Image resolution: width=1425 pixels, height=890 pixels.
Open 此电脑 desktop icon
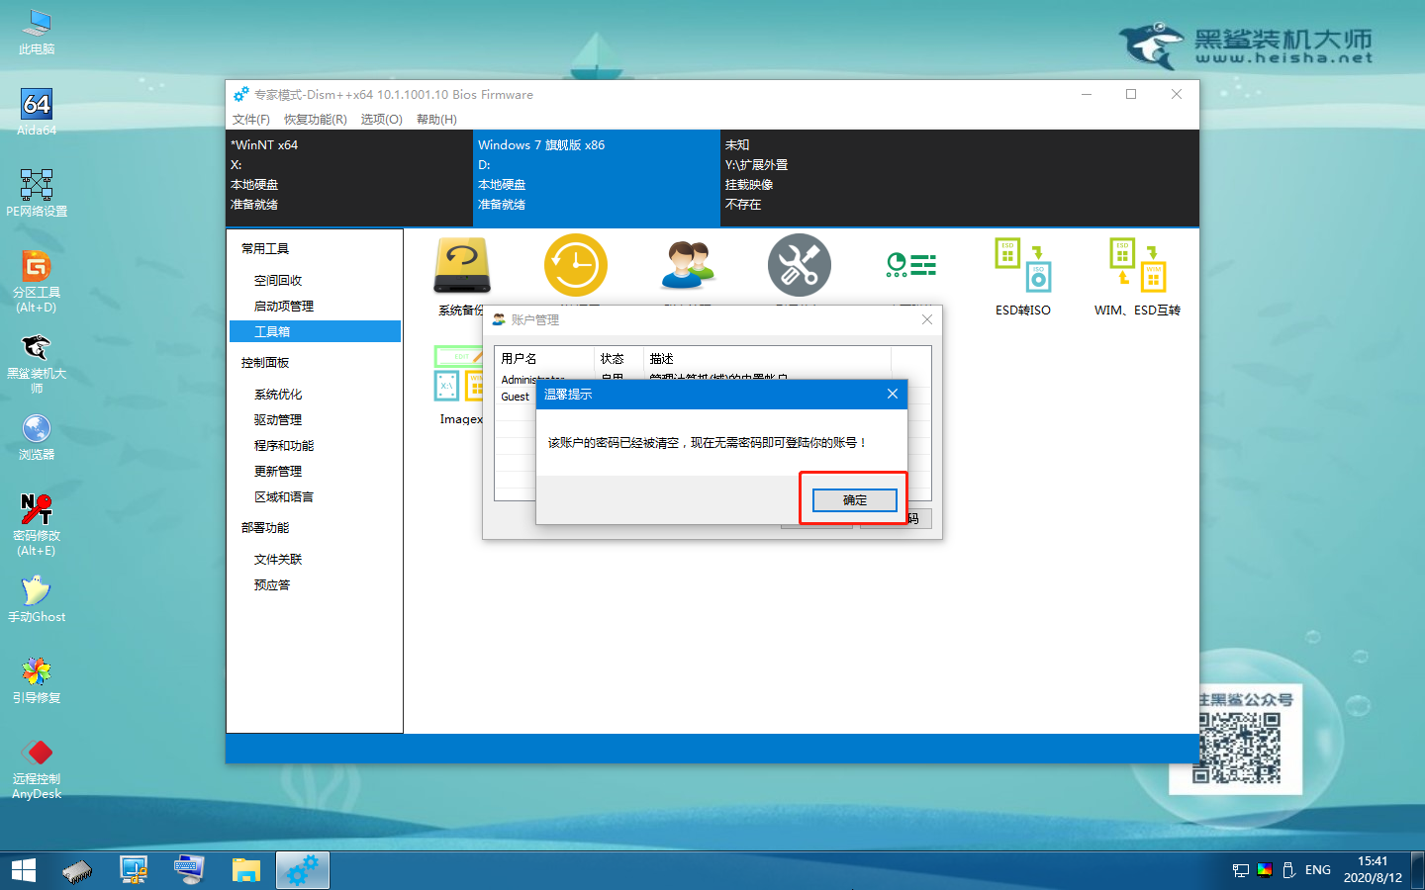point(37,32)
